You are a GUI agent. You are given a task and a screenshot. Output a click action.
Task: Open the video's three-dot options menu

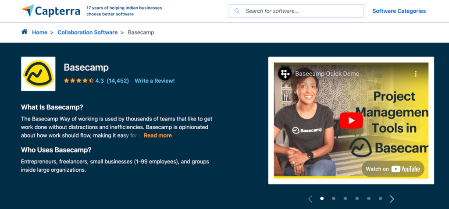point(416,74)
